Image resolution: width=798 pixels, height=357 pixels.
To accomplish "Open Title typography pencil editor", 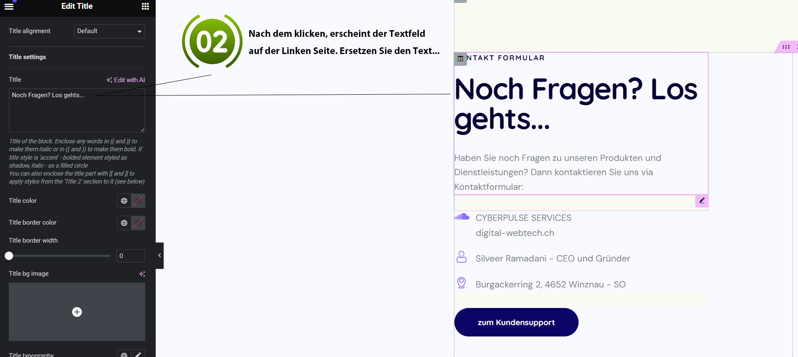I will pyautogui.click(x=138, y=354).
